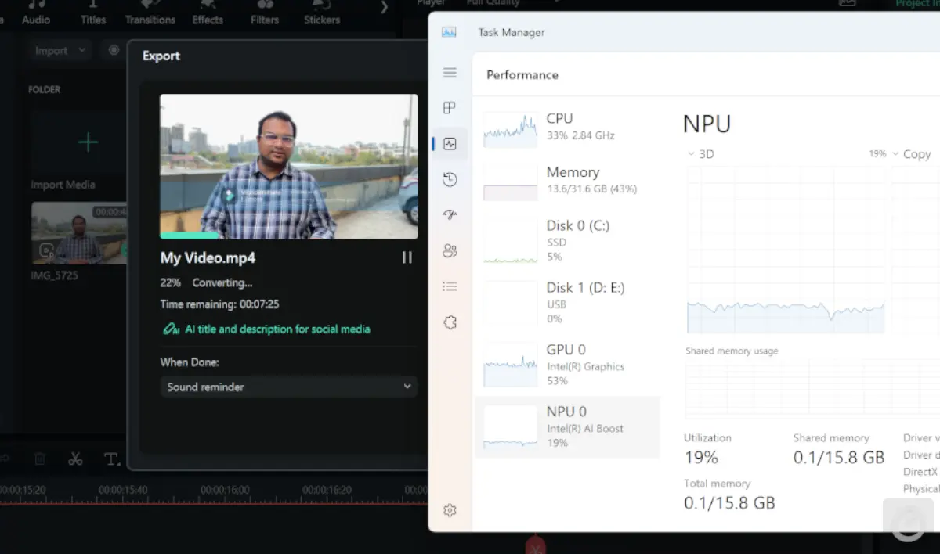This screenshot has width=940, height=554.
Task: Switch to the Transitions tab
Action: [x=150, y=13]
